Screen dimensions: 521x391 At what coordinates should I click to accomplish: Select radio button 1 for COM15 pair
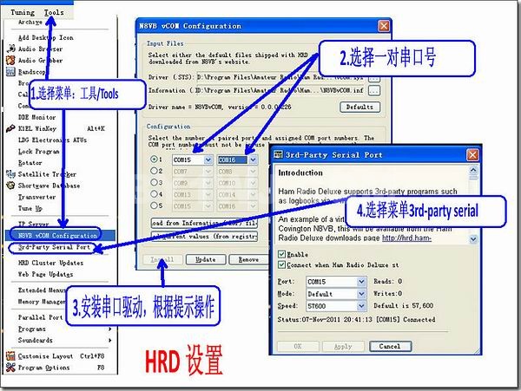point(154,160)
